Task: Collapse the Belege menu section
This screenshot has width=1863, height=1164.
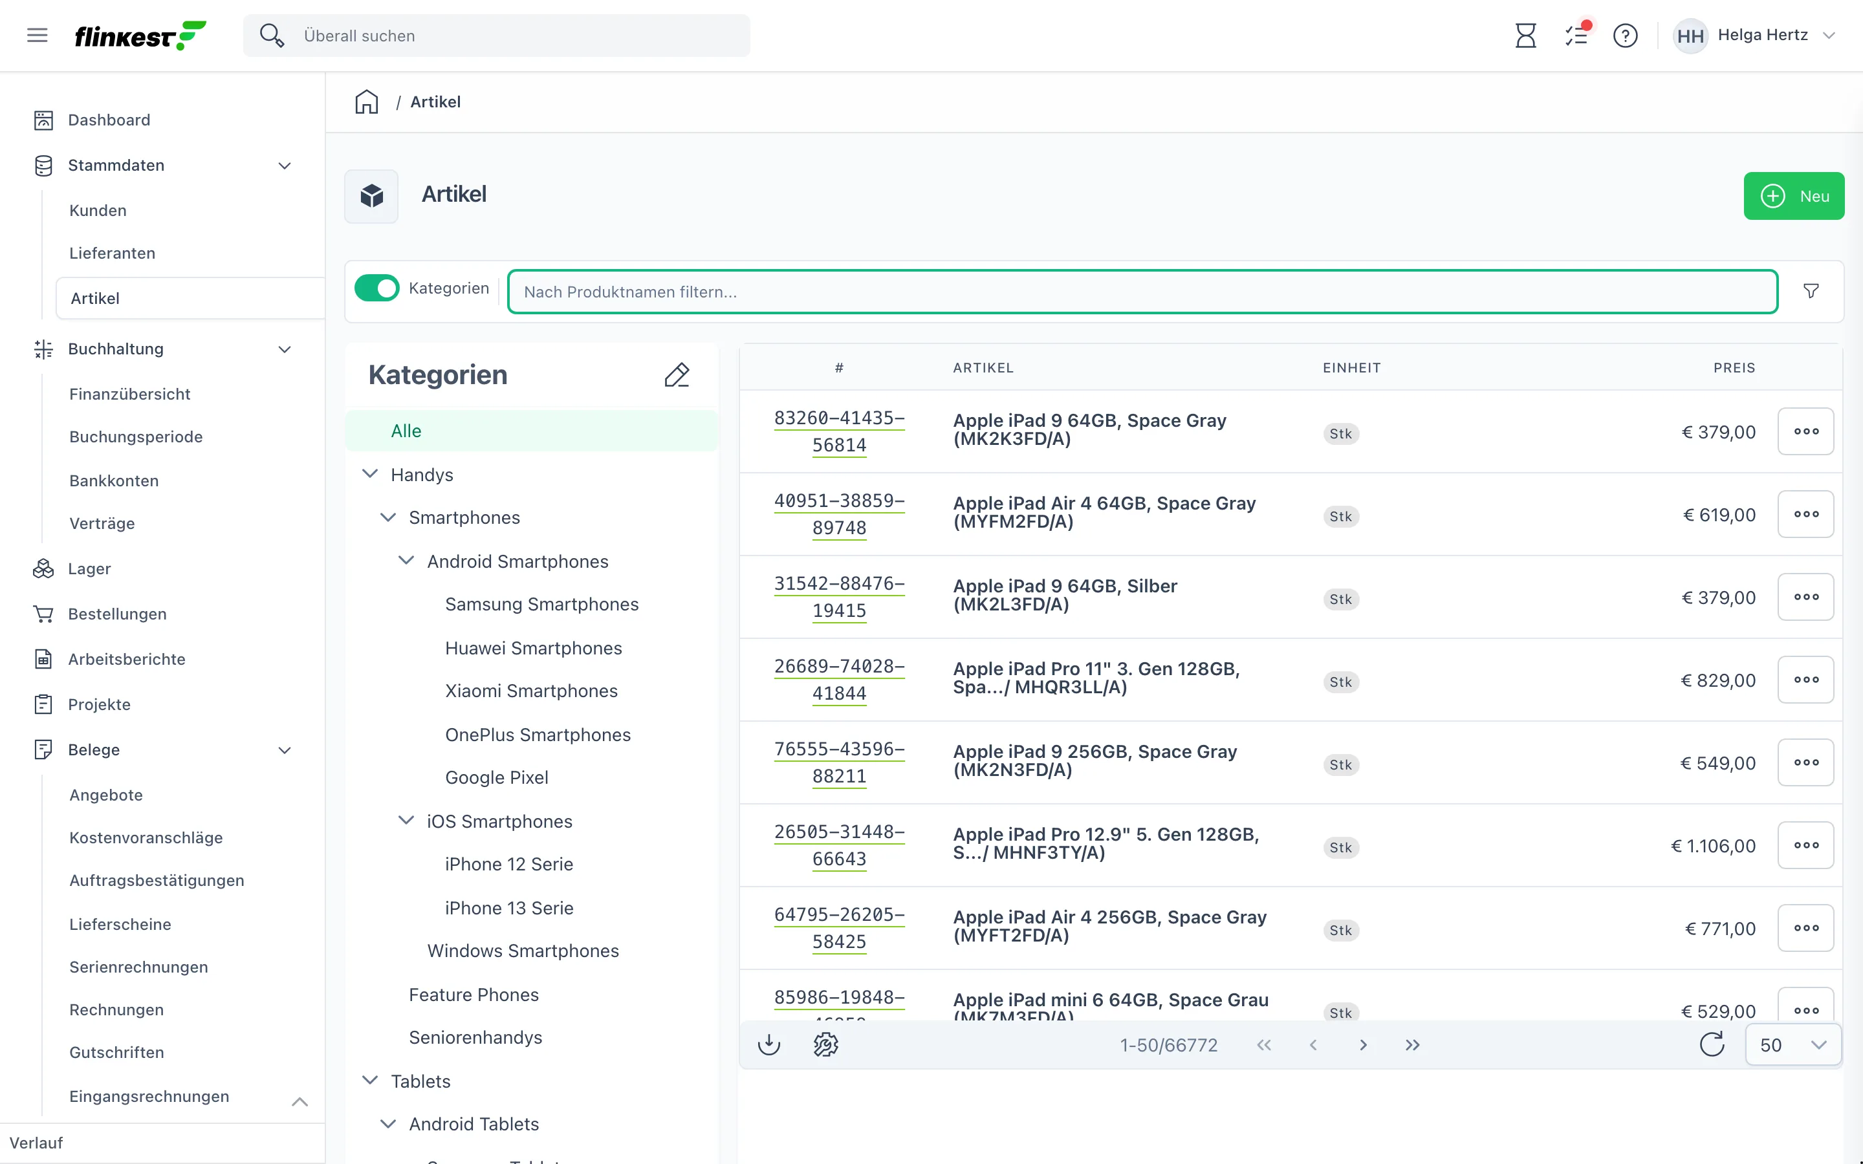Action: [285, 751]
